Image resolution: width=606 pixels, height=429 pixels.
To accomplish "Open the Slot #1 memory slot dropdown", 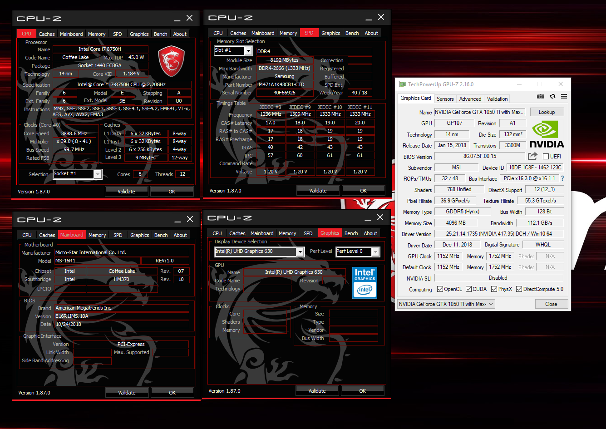I will (233, 50).
